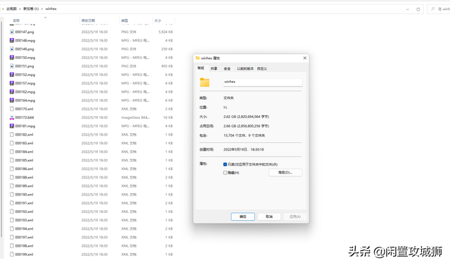The width and height of the screenshot is (450, 265).
Task: Click the 000149.png file icon
Action: tap(12, 49)
